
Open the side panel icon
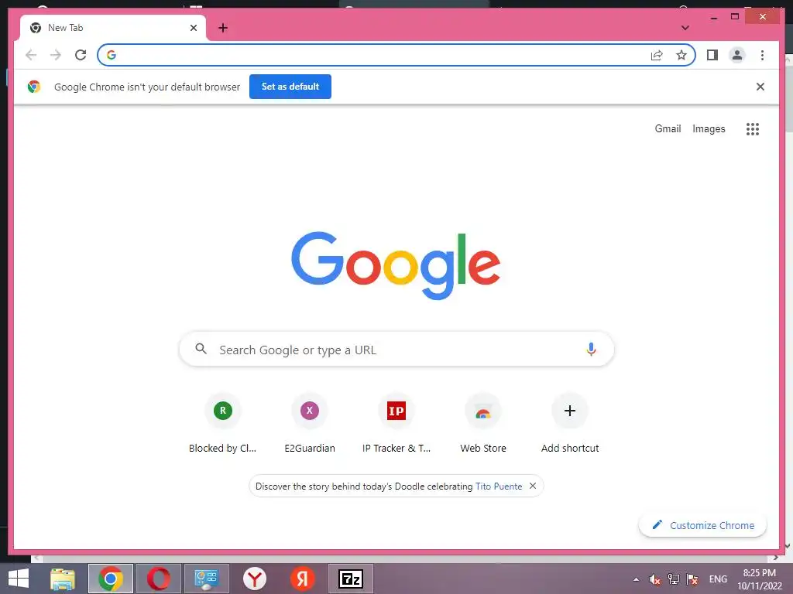click(712, 55)
